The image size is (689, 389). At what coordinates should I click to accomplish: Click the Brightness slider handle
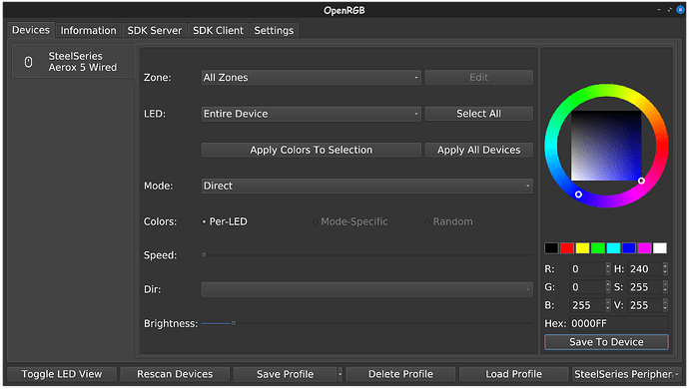click(x=234, y=323)
